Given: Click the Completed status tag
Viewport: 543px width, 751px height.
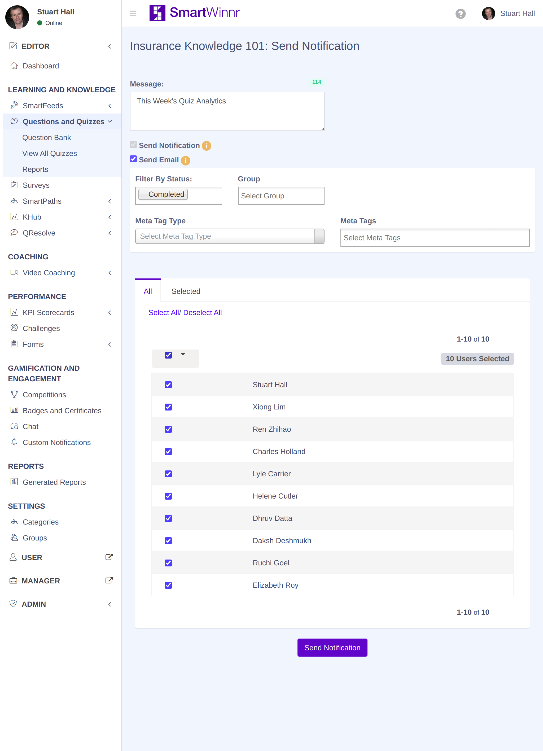Looking at the screenshot, I should (x=163, y=194).
